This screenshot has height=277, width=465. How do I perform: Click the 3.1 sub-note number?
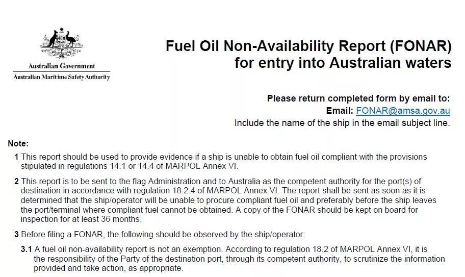26,249
